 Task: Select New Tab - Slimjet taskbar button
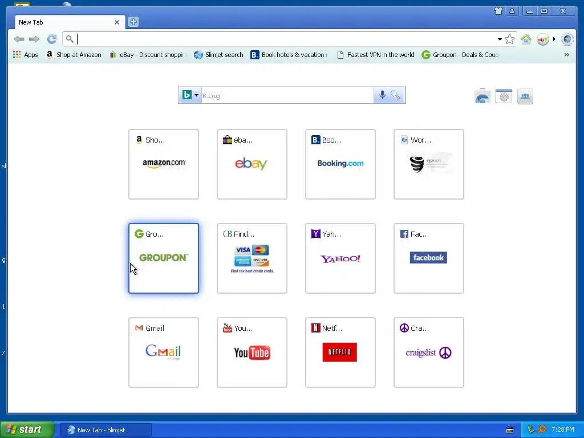[x=106, y=430]
